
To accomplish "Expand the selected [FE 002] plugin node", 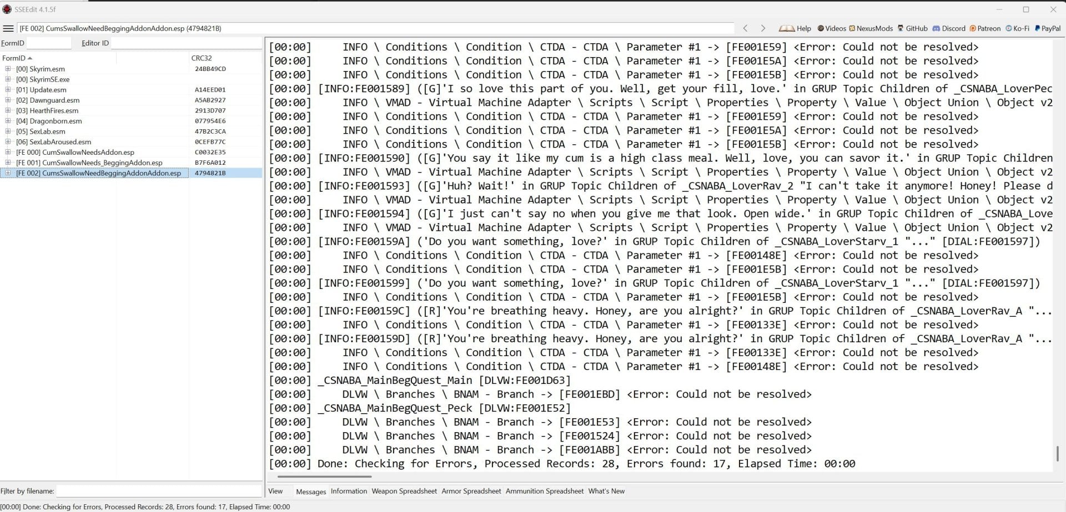I will tap(8, 173).
